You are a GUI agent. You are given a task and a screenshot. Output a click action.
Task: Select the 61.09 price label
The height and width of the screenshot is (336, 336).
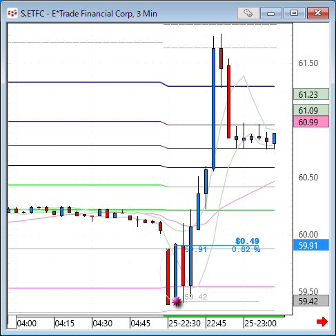point(311,110)
